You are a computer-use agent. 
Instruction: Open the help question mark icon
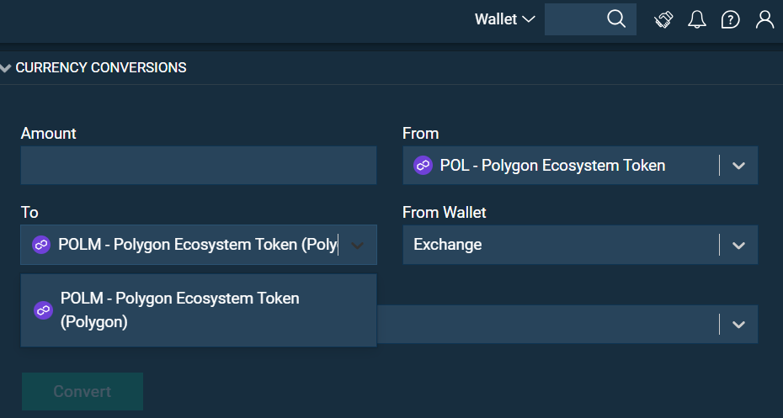tap(730, 20)
